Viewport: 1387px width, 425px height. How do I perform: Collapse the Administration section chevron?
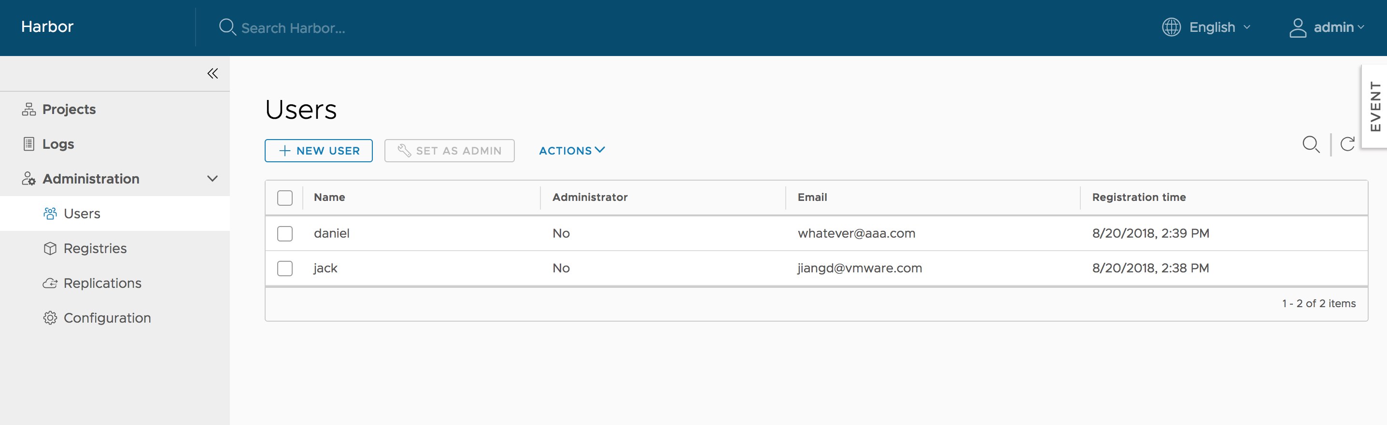(x=212, y=179)
